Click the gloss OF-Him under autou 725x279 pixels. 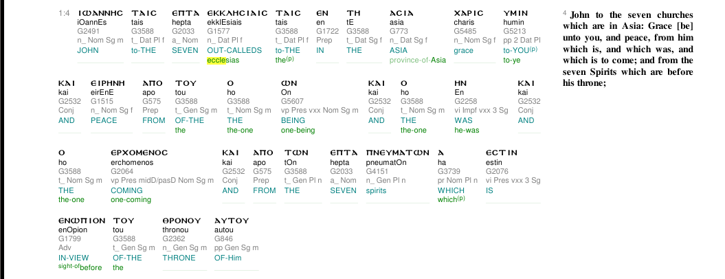(228, 258)
